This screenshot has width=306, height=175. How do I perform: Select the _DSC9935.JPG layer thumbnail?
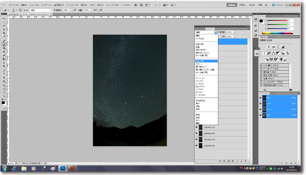coord(201,139)
